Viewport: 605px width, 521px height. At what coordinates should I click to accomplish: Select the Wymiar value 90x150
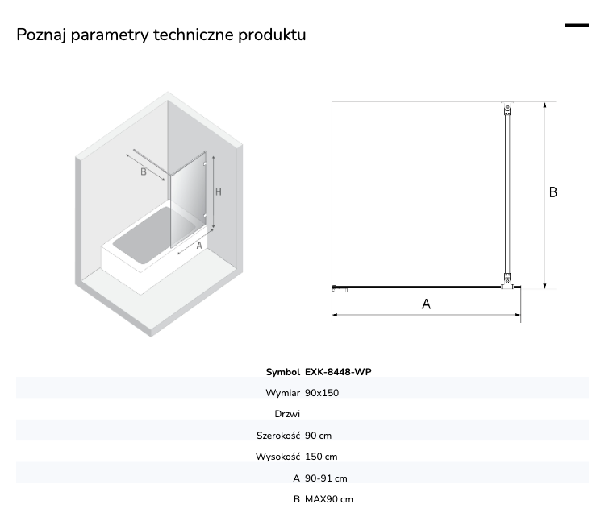click(322, 393)
